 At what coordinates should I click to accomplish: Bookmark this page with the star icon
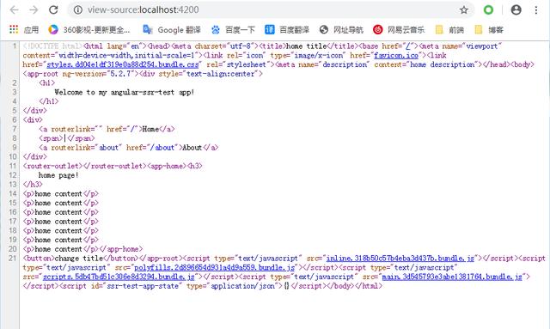464,9
